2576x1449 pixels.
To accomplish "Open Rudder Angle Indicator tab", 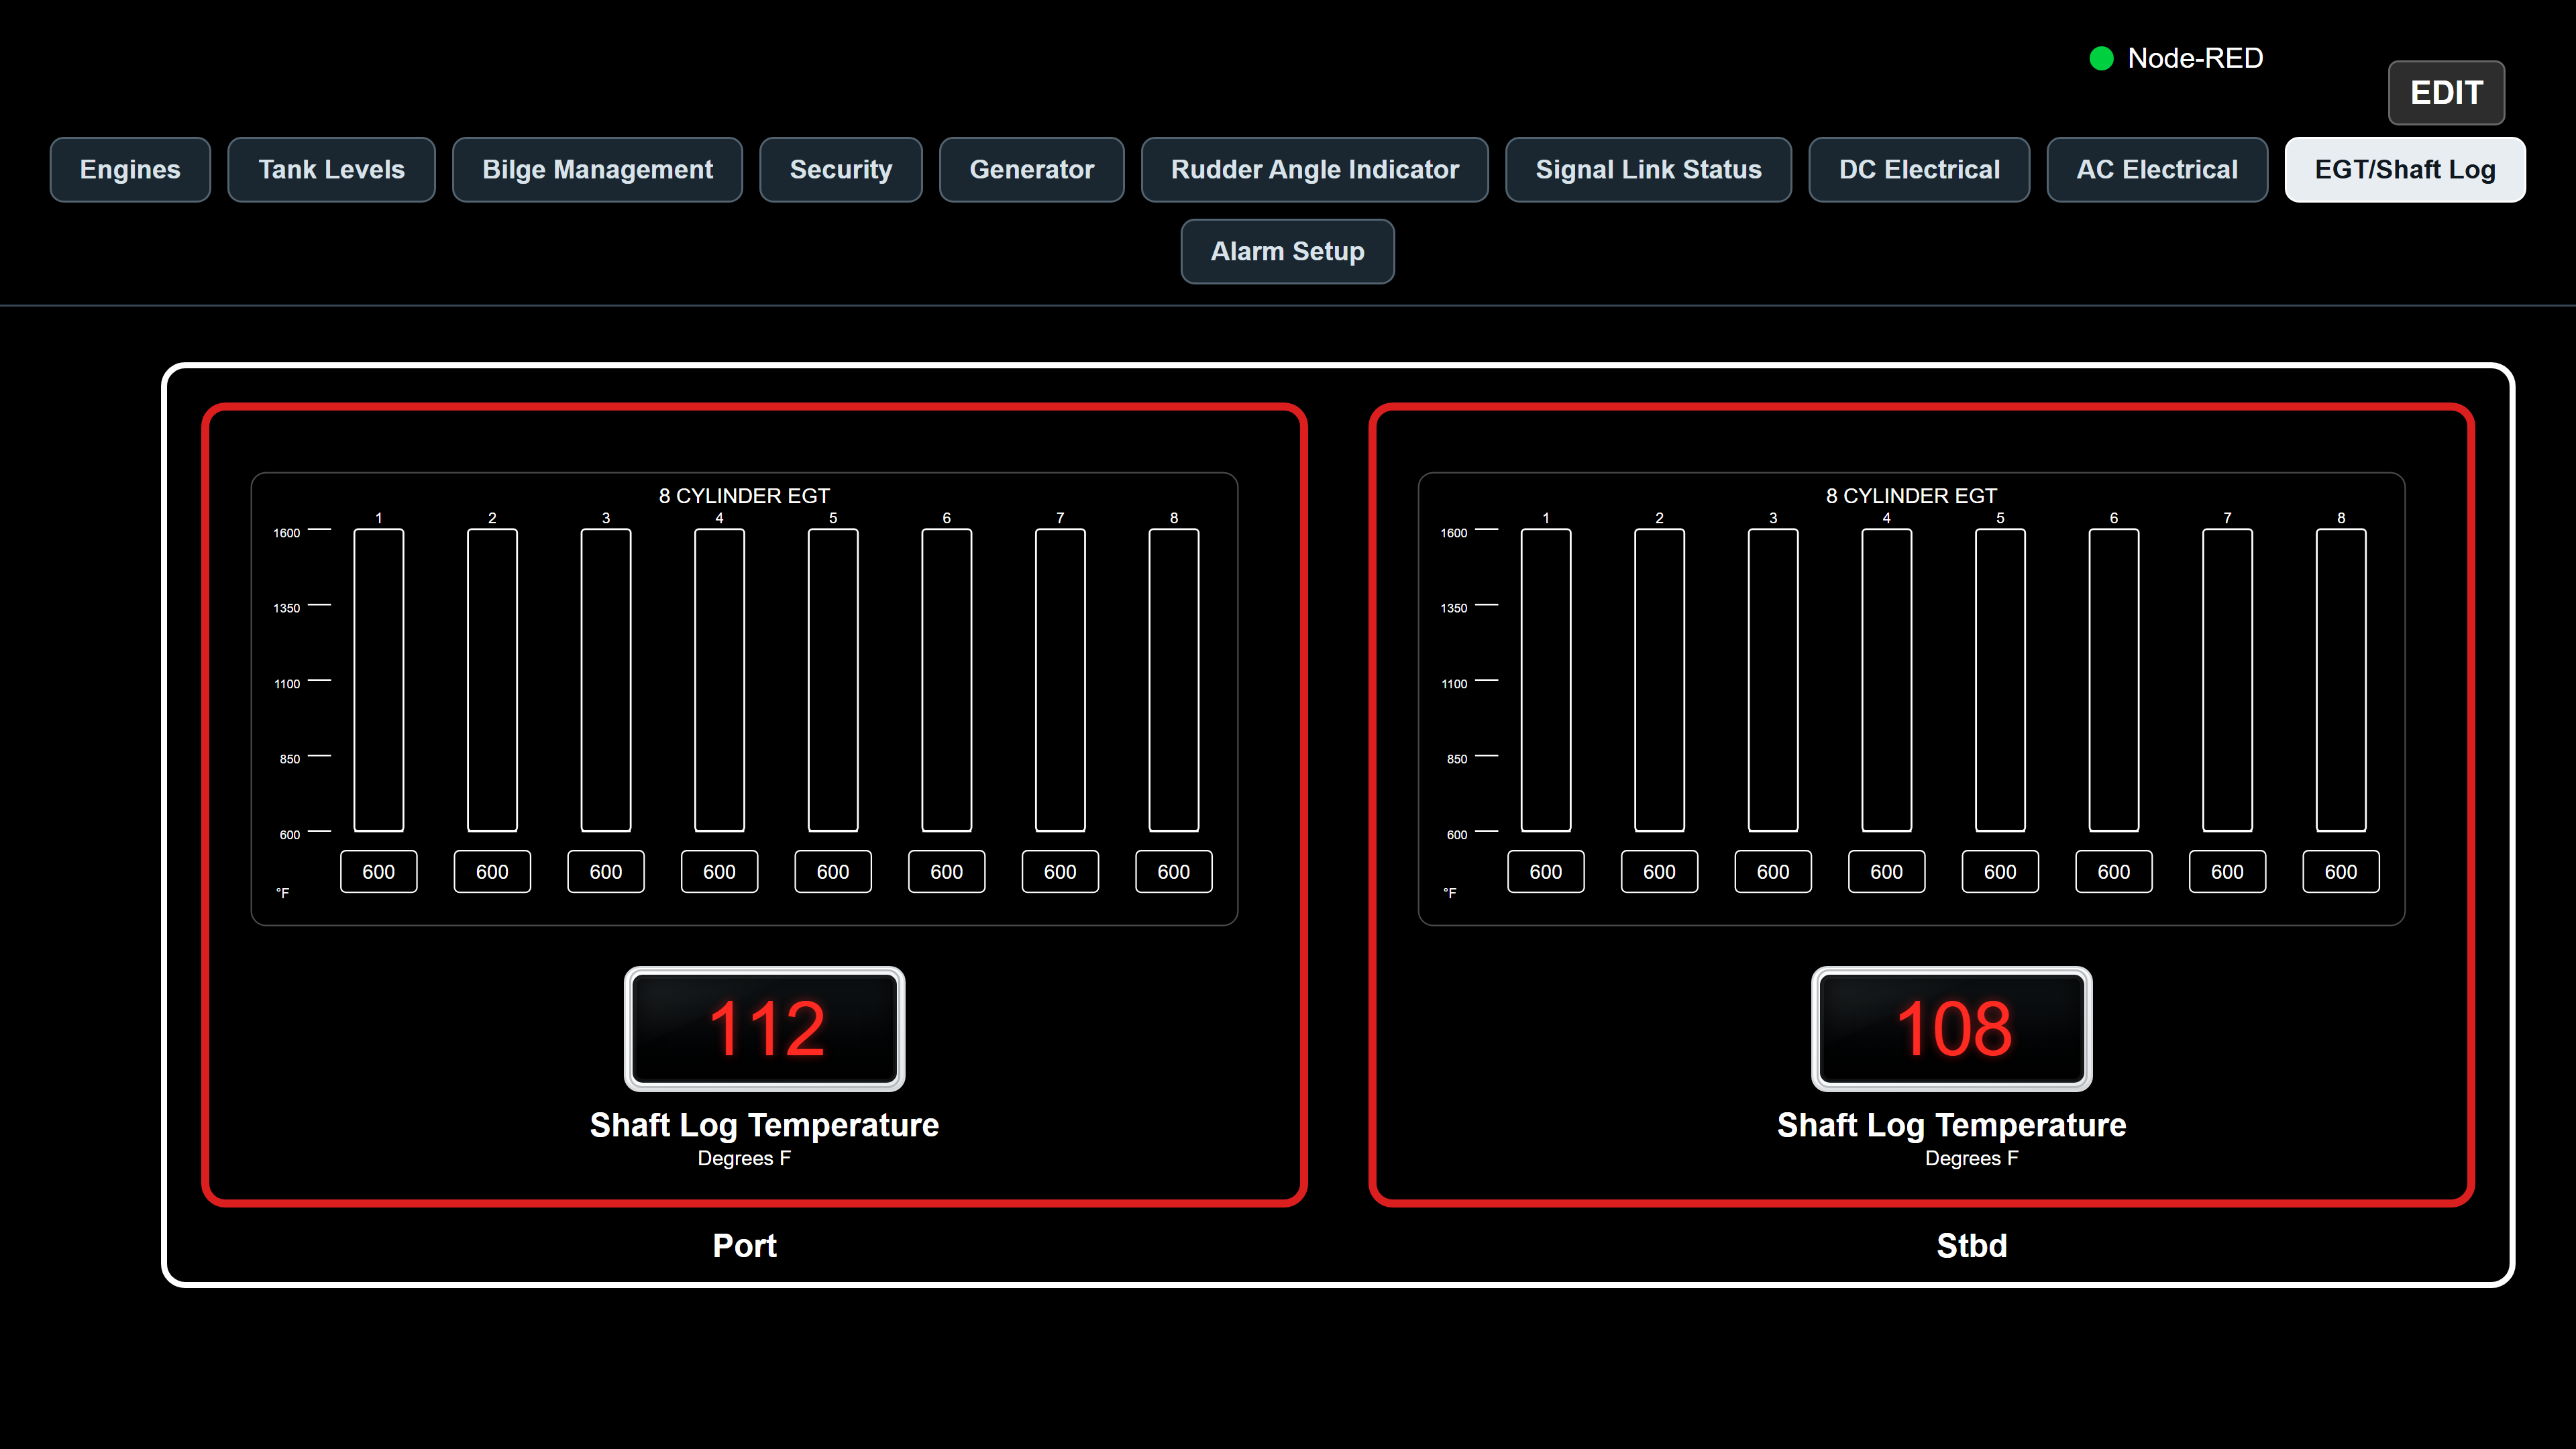I will [1314, 170].
